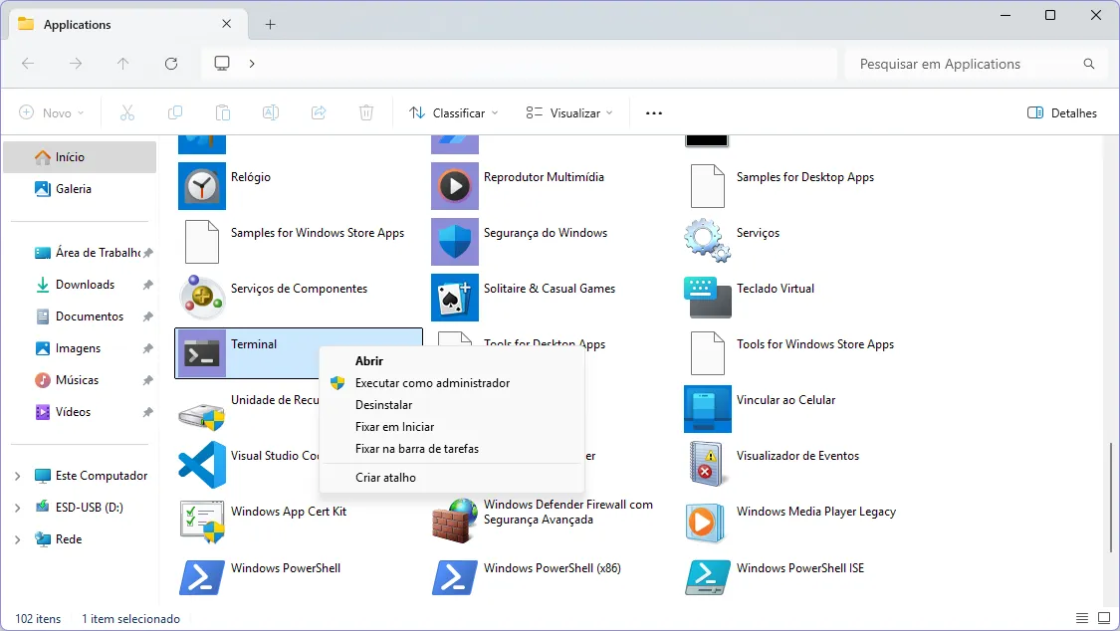This screenshot has width=1120, height=631.
Task: Open the Visualizar dropdown
Action: (x=569, y=112)
